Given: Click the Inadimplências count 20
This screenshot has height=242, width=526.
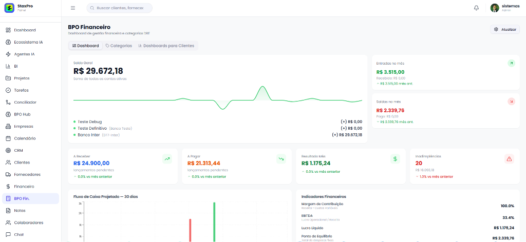Looking at the screenshot, I should click(x=419, y=164).
